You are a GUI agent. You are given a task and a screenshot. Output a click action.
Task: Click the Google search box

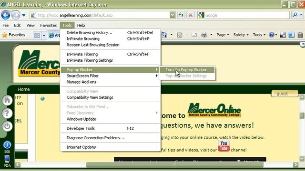click(x=244, y=15)
